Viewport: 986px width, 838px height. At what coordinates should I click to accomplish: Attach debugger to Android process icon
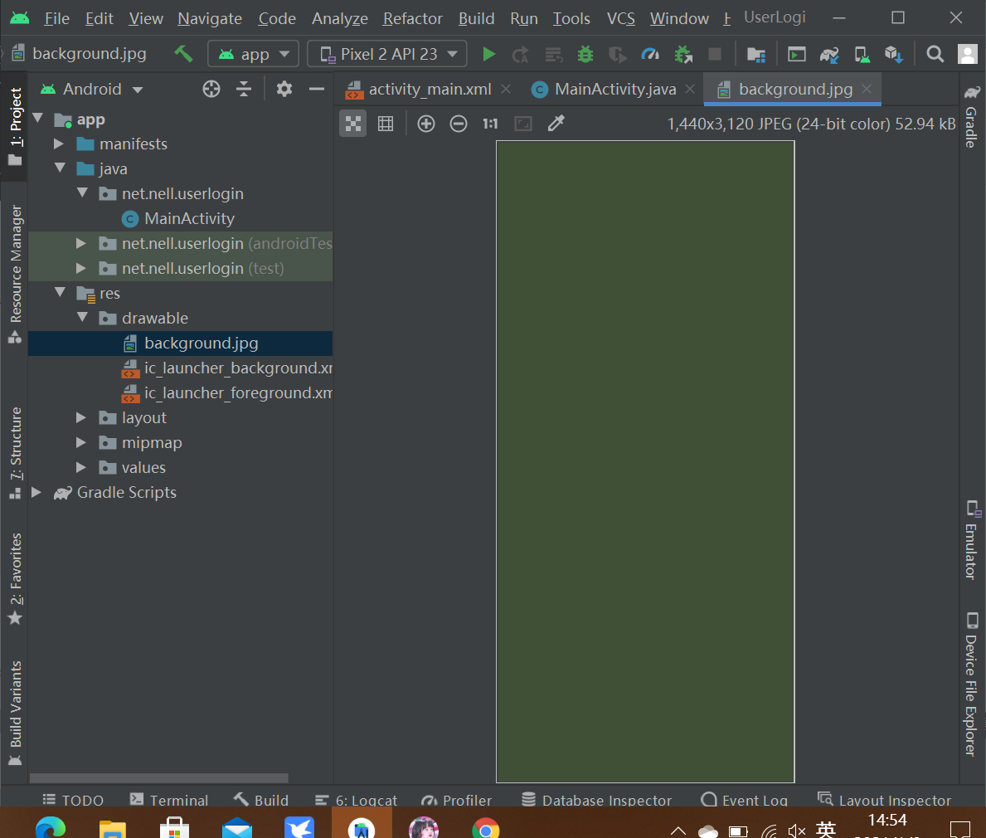[x=683, y=55]
